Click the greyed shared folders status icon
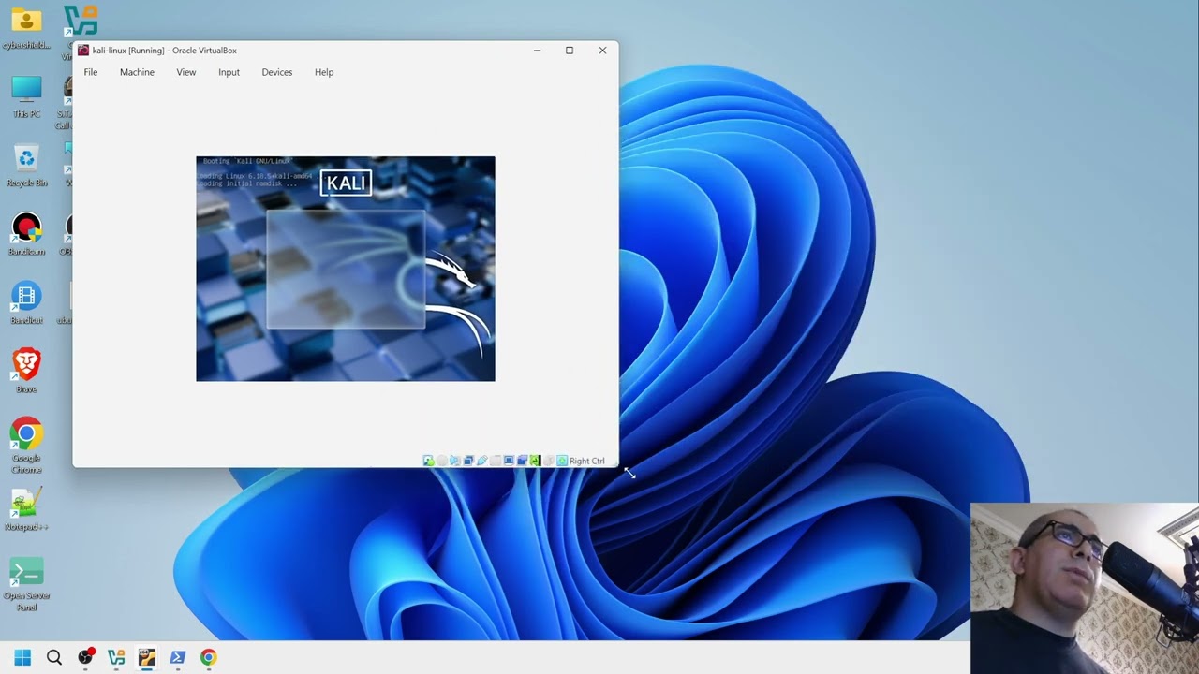 click(x=496, y=461)
